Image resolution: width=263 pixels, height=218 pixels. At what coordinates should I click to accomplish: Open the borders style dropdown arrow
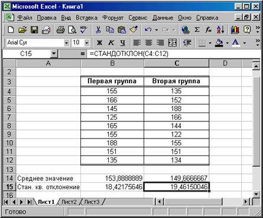pos(210,42)
